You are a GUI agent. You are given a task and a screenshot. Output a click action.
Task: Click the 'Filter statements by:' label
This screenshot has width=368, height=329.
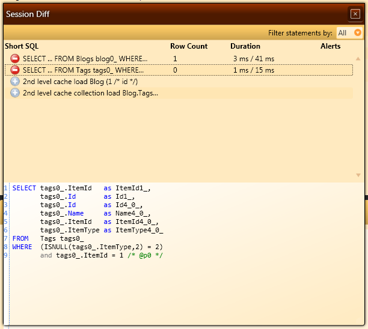tap(300, 33)
